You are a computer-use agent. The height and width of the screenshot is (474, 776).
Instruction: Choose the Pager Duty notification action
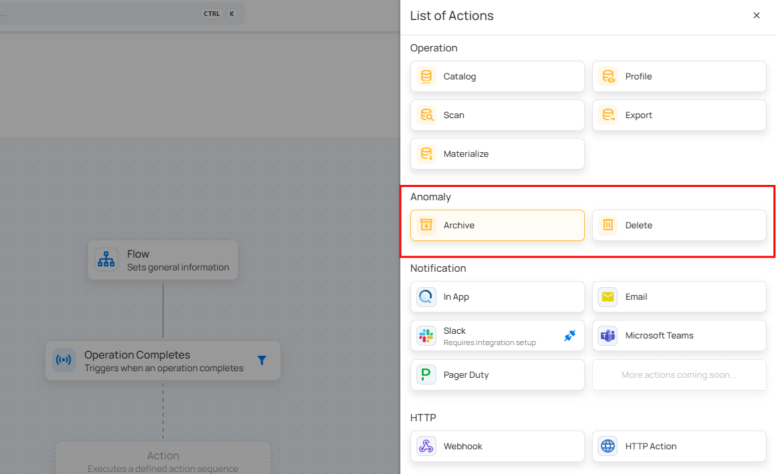[x=497, y=375]
